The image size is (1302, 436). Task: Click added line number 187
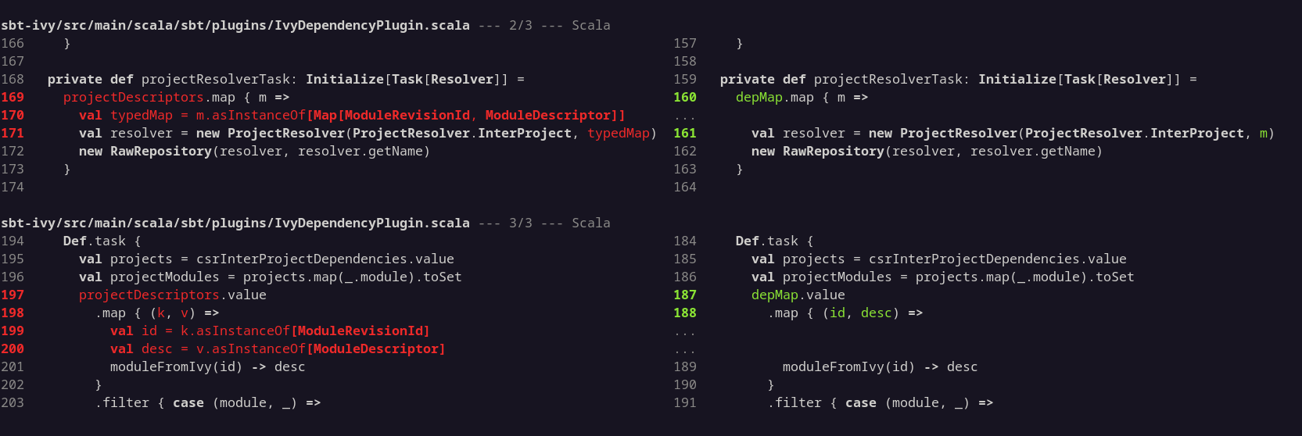pos(685,295)
